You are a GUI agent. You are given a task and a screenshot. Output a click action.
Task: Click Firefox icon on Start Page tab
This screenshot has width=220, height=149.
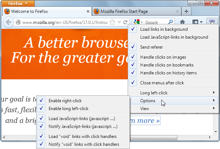[x=97, y=11]
